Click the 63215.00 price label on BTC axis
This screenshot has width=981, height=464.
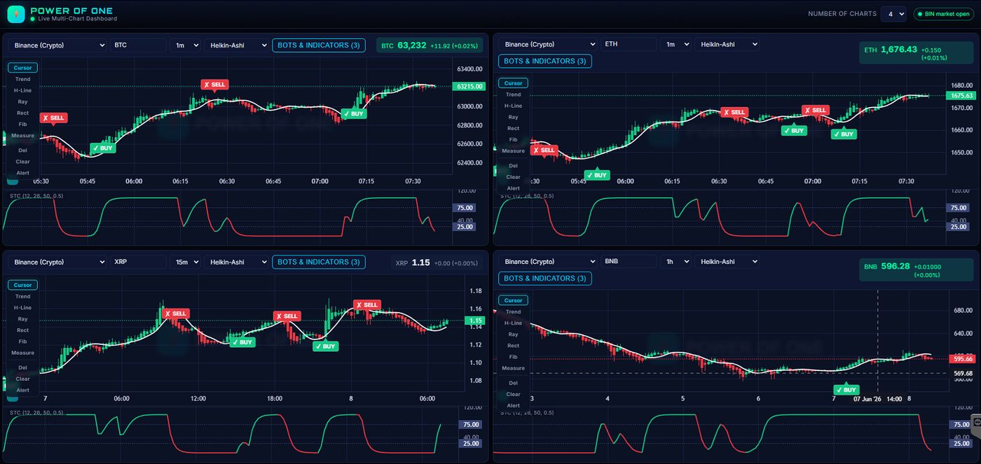click(x=469, y=86)
